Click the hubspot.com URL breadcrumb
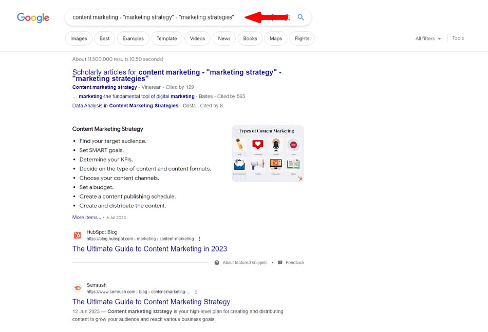 coord(140,239)
